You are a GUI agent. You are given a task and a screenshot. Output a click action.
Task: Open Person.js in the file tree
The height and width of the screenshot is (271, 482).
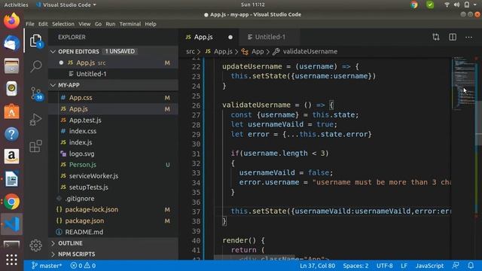tap(113, 165)
